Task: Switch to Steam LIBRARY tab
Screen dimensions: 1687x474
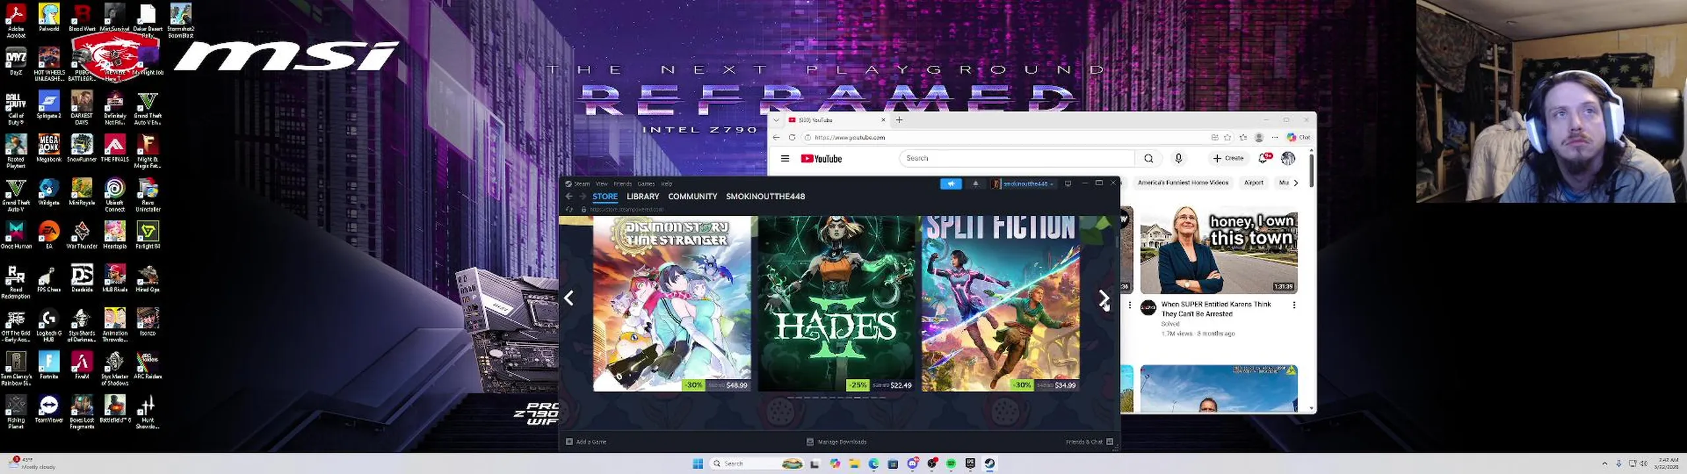Action: (x=643, y=196)
